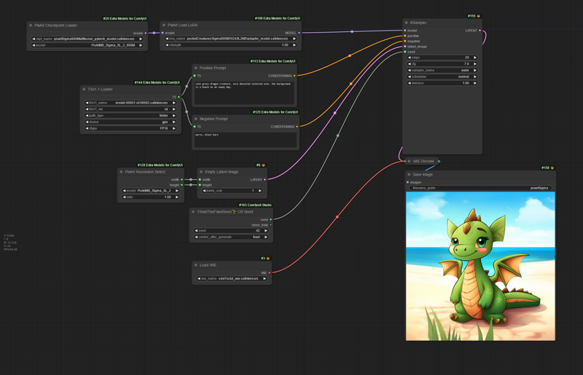Click fox badge icon above Save Image

(x=552, y=168)
